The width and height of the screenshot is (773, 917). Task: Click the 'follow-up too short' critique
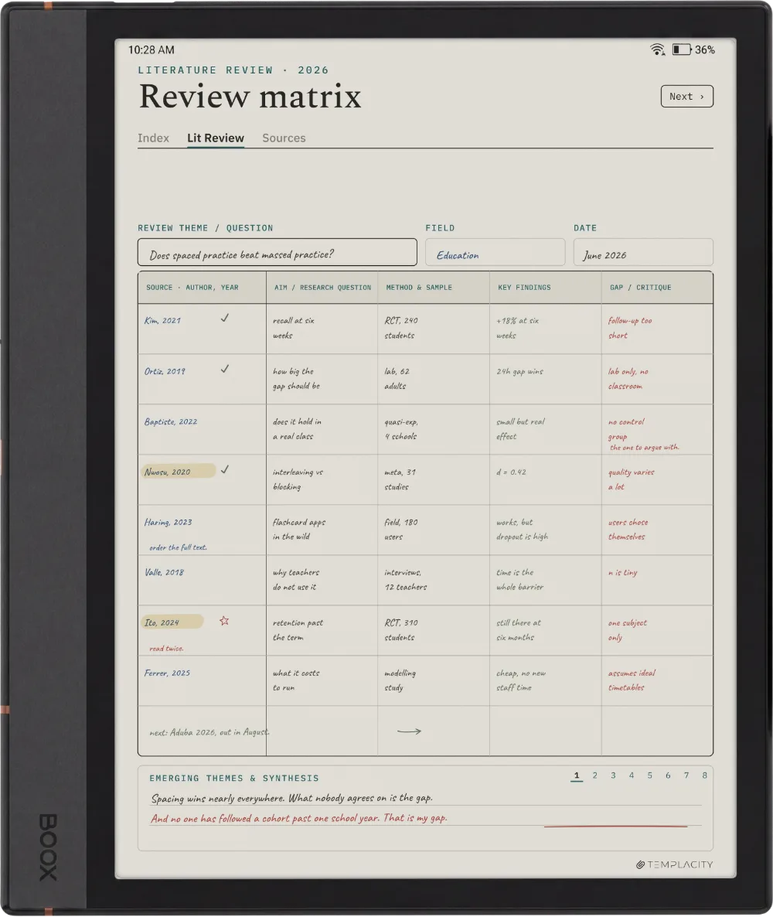coord(630,328)
